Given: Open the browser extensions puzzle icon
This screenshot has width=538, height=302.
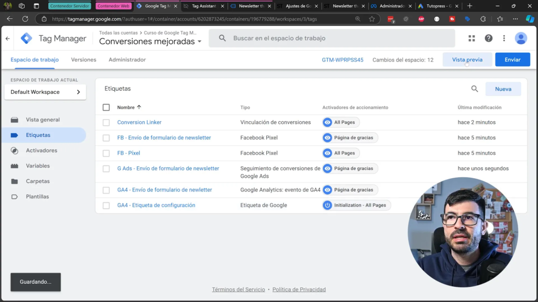Looking at the screenshot, I should click(x=483, y=19).
